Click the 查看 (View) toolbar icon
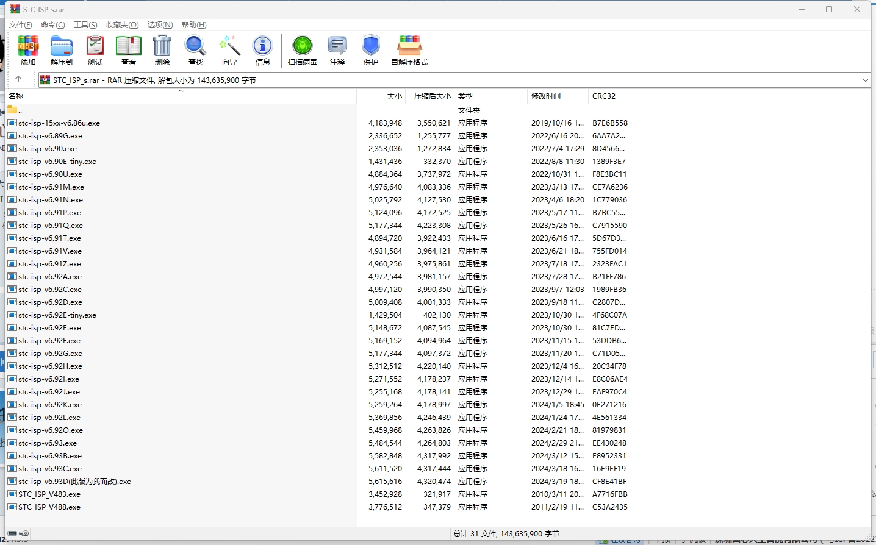This screenshot has height=545, width=876. 129,46
